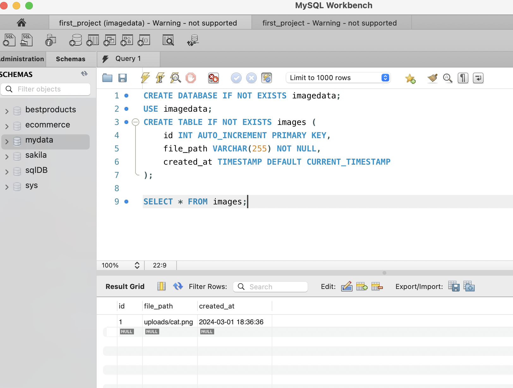Commit the transaction checkmark icon
The height and width of the screenshot is (388, 513).
(x=236, y=78)
